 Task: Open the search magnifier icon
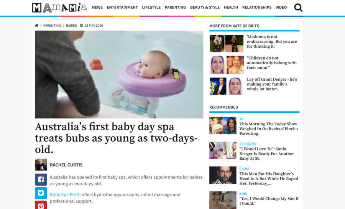point(298,8)
